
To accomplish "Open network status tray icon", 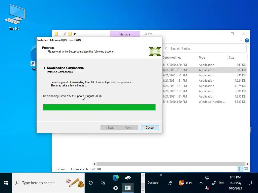I will coord(207,178).
